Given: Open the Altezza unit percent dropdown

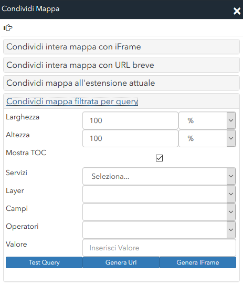Looking at the screenshot, I should pyautogui.click(x=207, y=138).
